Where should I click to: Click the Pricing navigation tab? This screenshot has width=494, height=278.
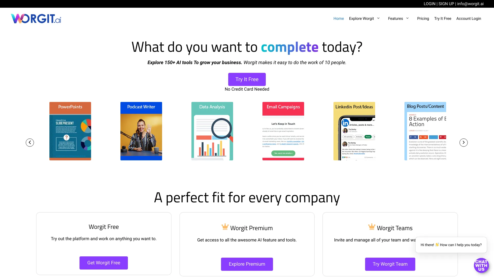[423, 18]
